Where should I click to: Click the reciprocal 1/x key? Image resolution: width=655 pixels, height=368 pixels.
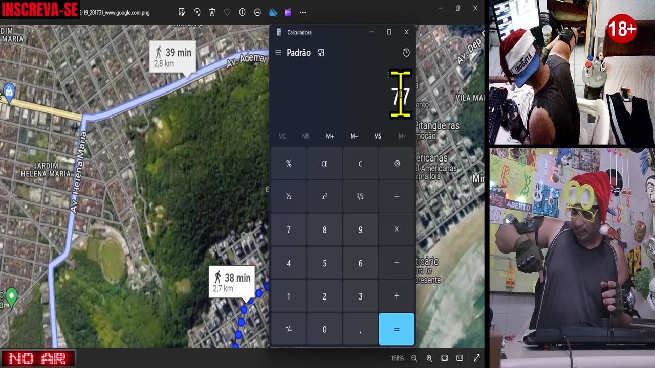289,196
